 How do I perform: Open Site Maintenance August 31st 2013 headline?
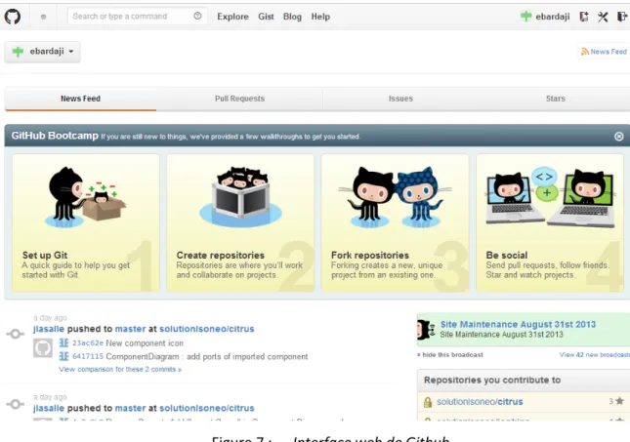(518, 324)
